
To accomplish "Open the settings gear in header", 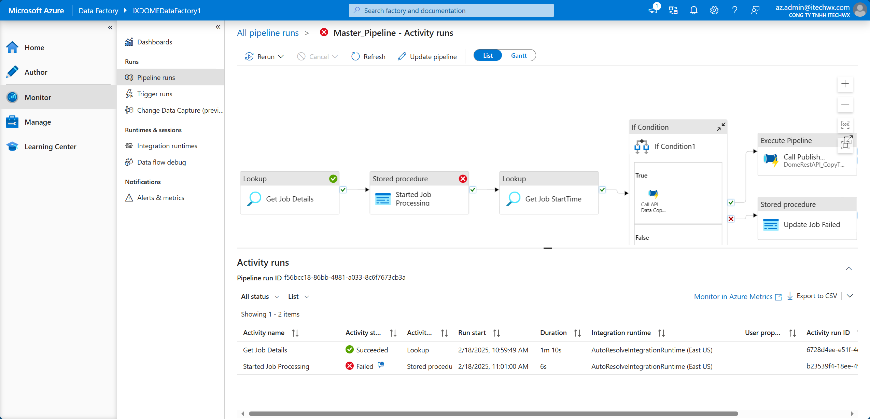I will tap(714, 10).
